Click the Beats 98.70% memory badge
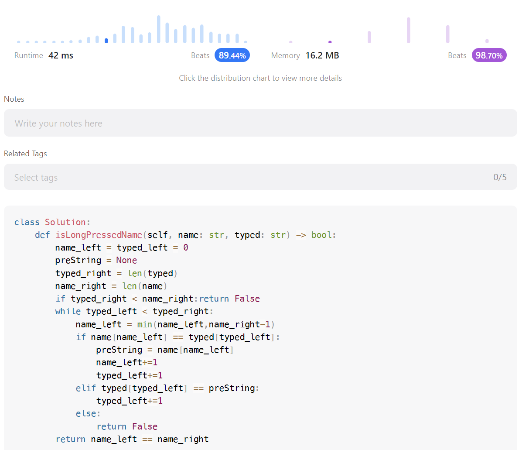519x450 pixels. pyautogui.click(x=489, y=55)
